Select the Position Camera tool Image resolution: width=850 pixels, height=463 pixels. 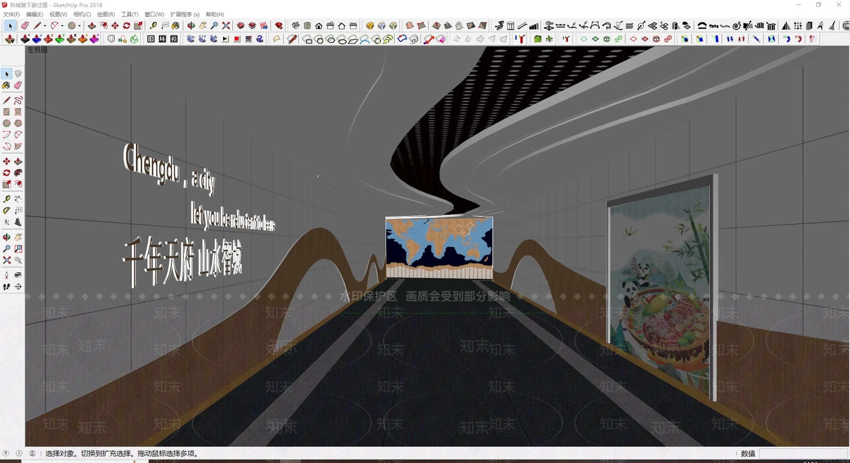click(x=7, y=275)
